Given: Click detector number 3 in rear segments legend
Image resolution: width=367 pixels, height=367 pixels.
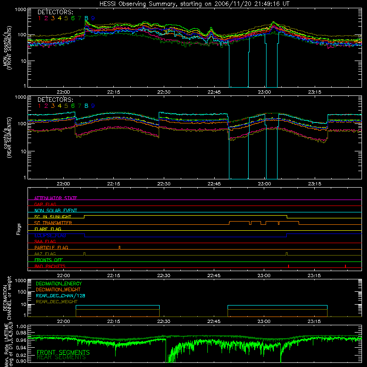Looking at the screenshot, I should click(53, 106).
